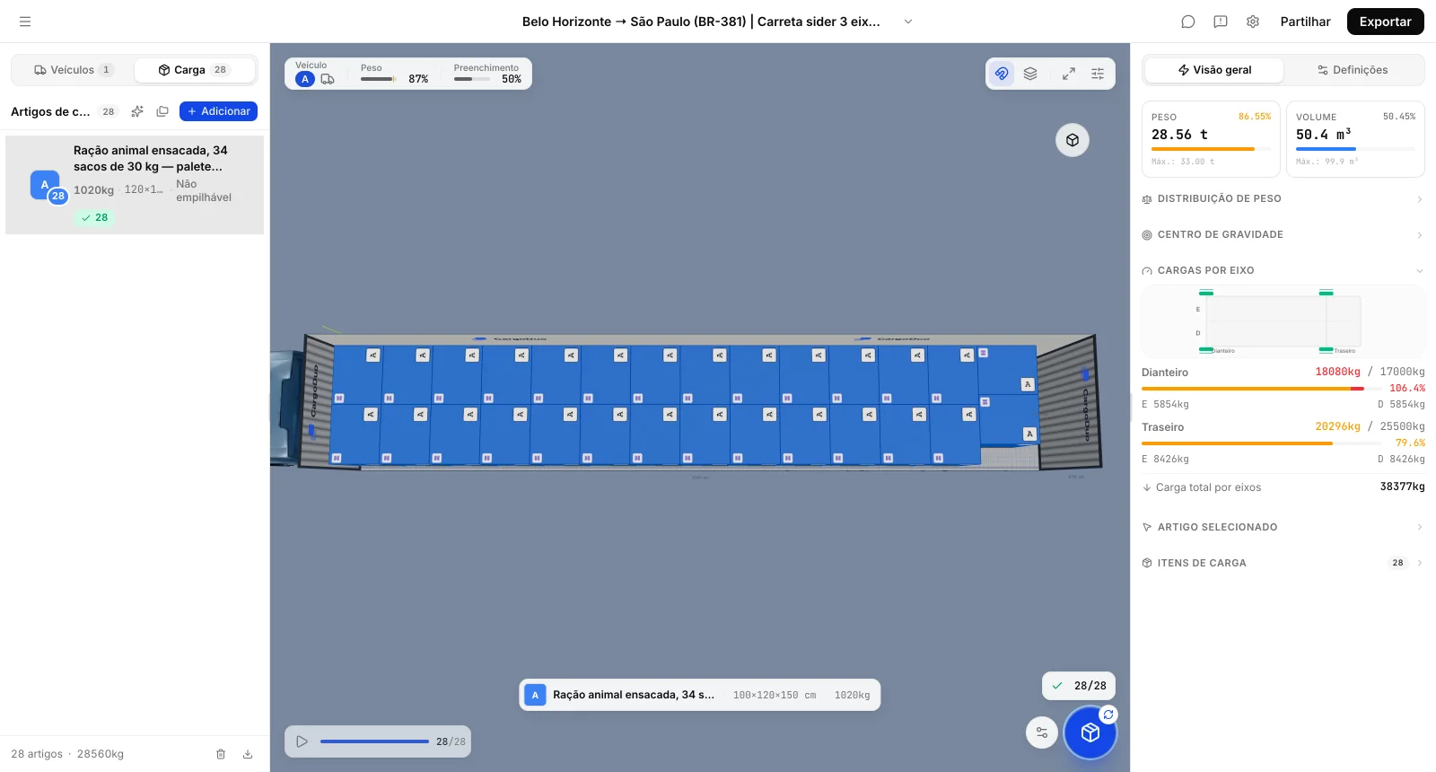
Task: Download the cargo list
Action: [248, 754]
